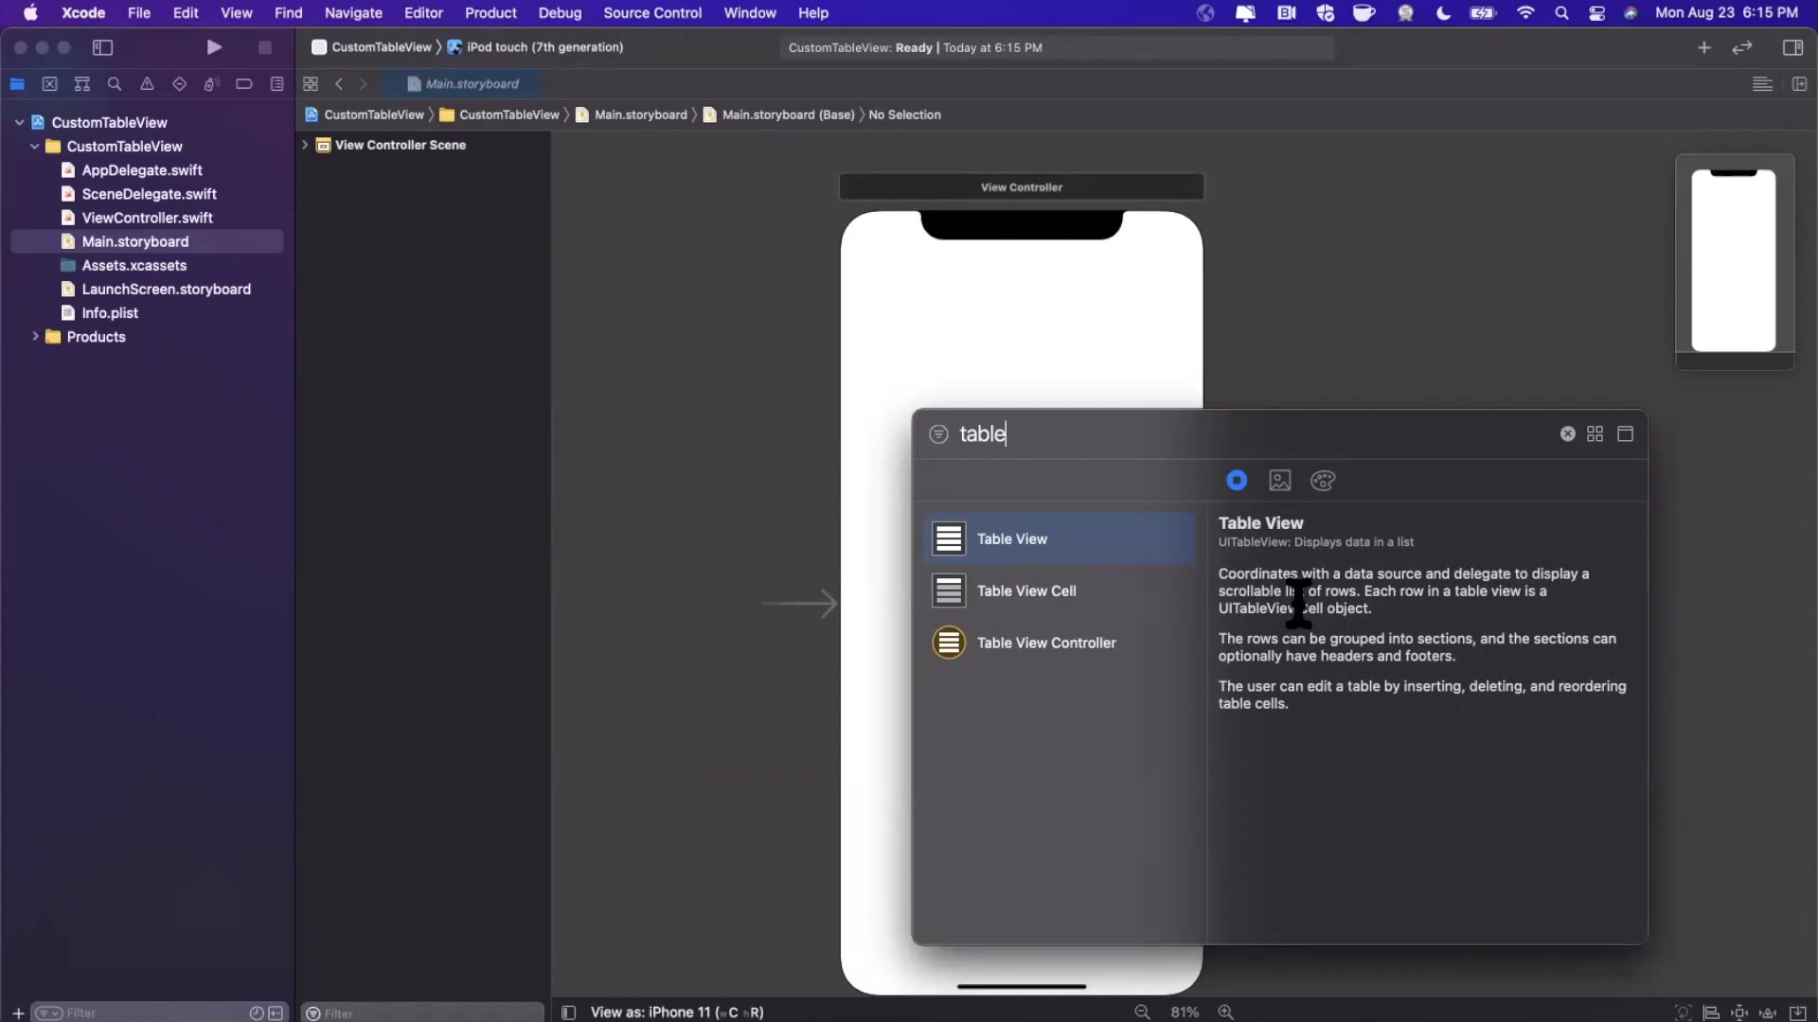Run the app with the play button
1818x1022 pixels.
coord(214,47)
